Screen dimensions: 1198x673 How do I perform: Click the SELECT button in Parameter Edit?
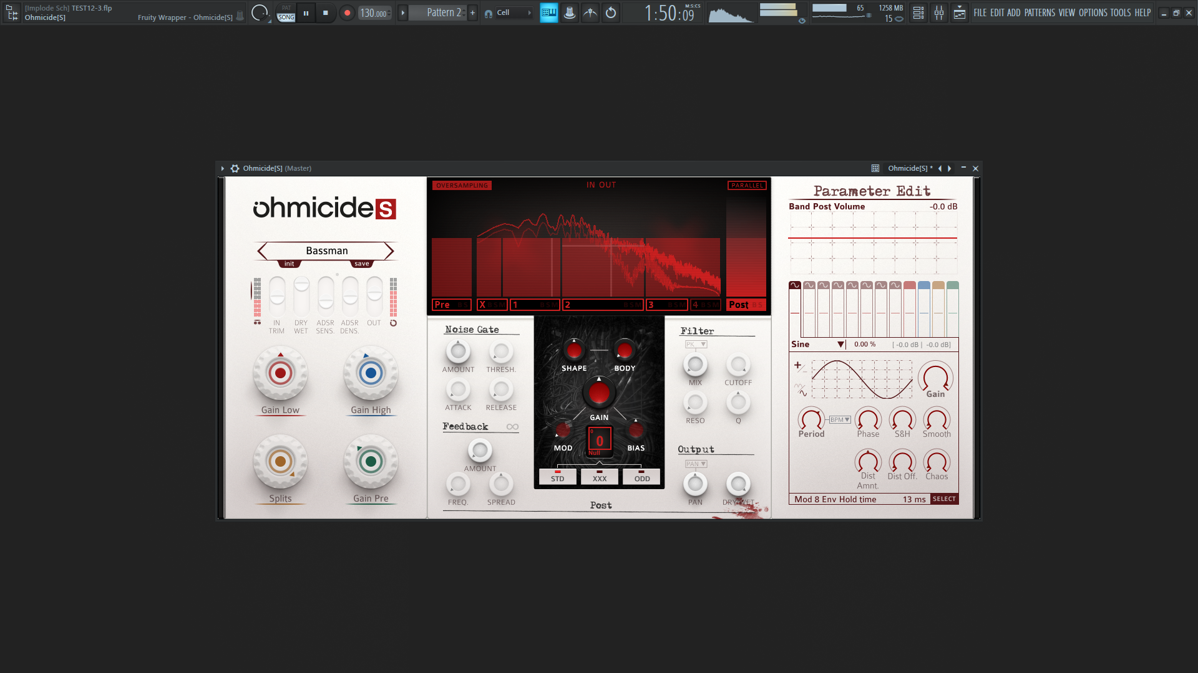(944, 499)
